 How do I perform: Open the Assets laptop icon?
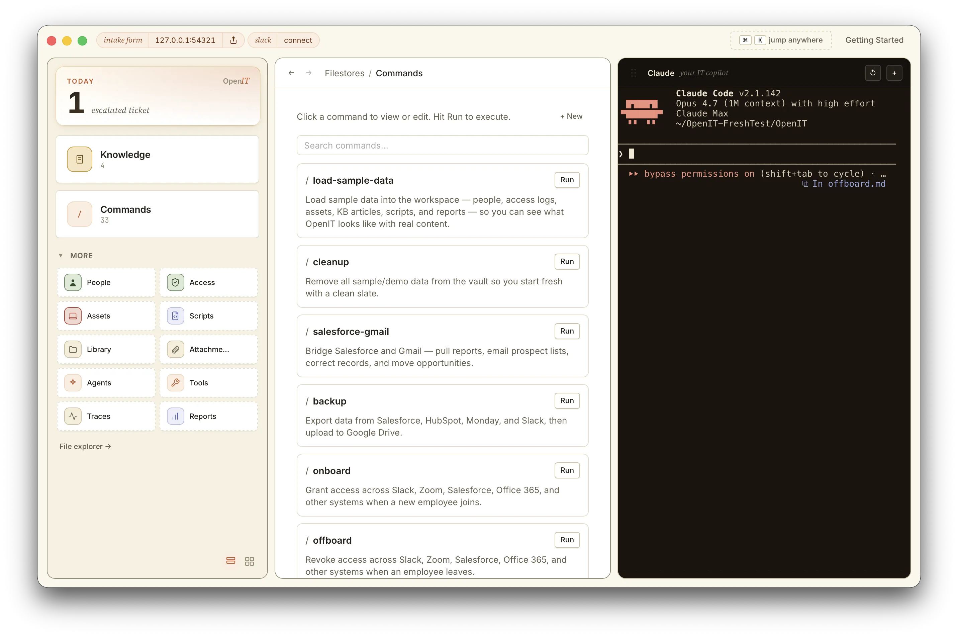click(x=73, y=316)
